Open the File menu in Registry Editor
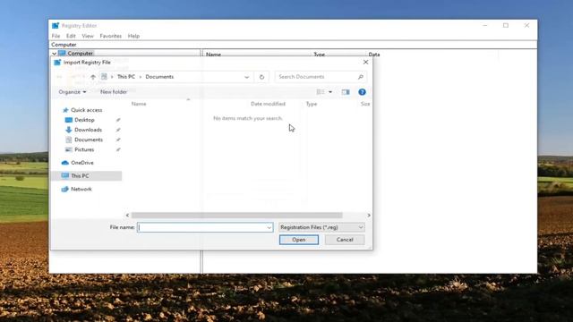Screen dimensions: 573x322 pos(56,36)
